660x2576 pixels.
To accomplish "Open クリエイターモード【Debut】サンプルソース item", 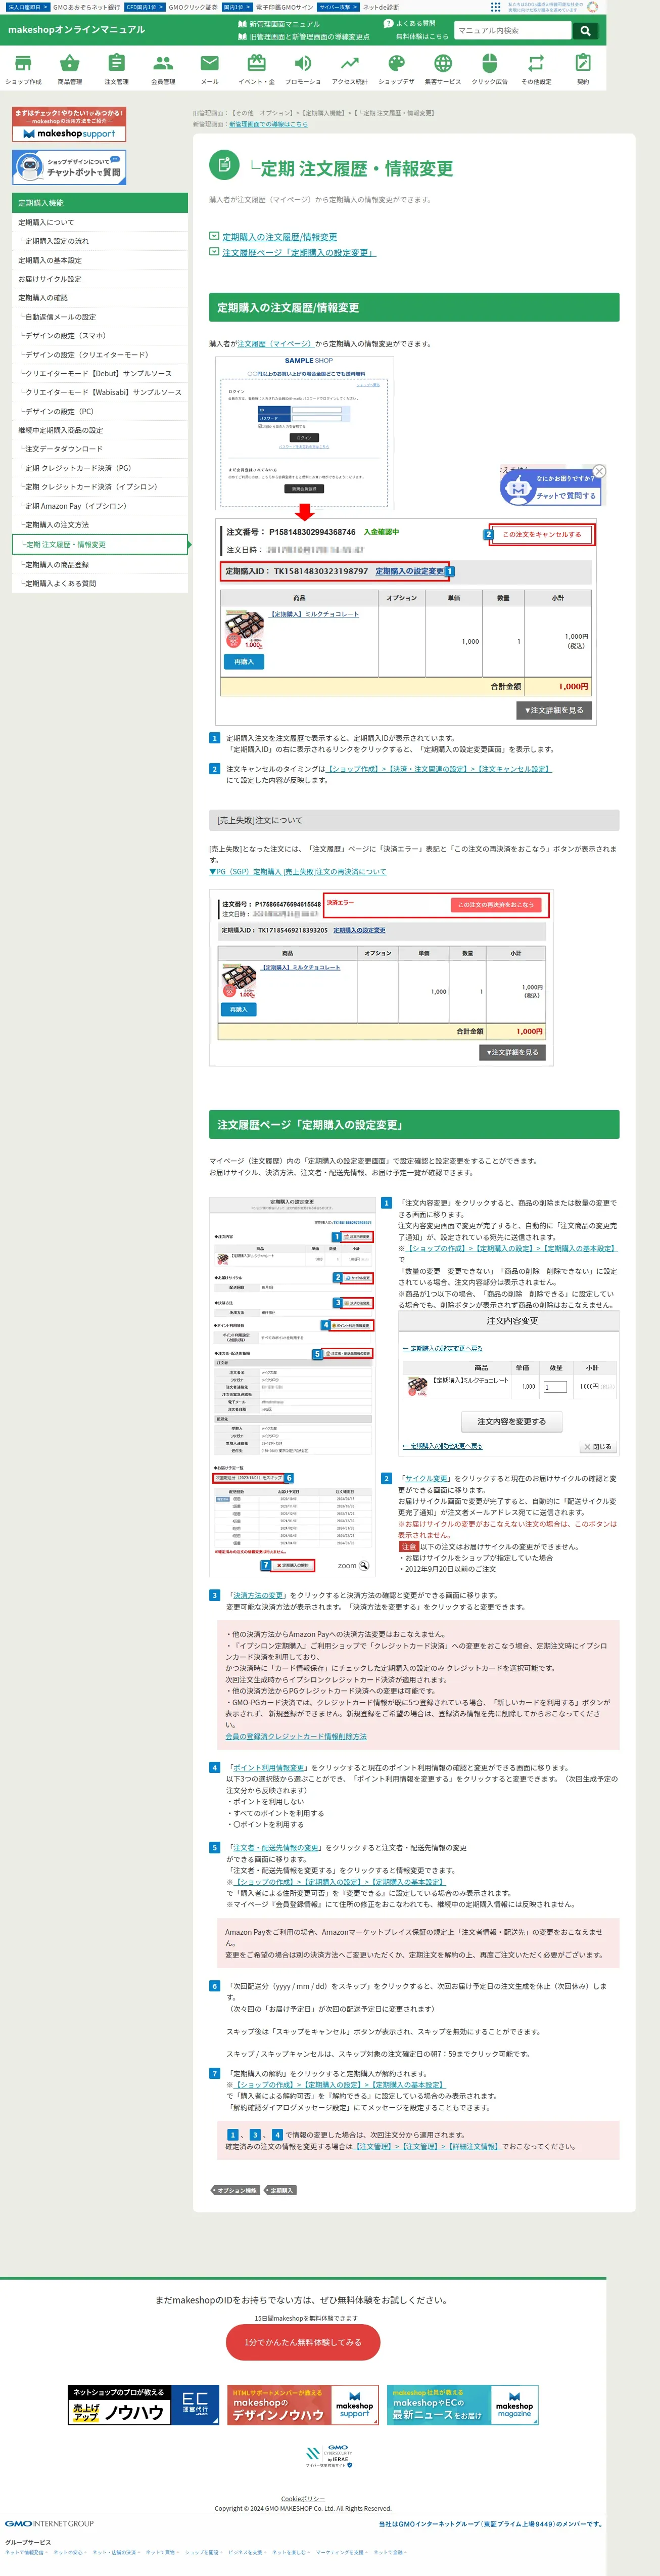I will tap(100, 373).
